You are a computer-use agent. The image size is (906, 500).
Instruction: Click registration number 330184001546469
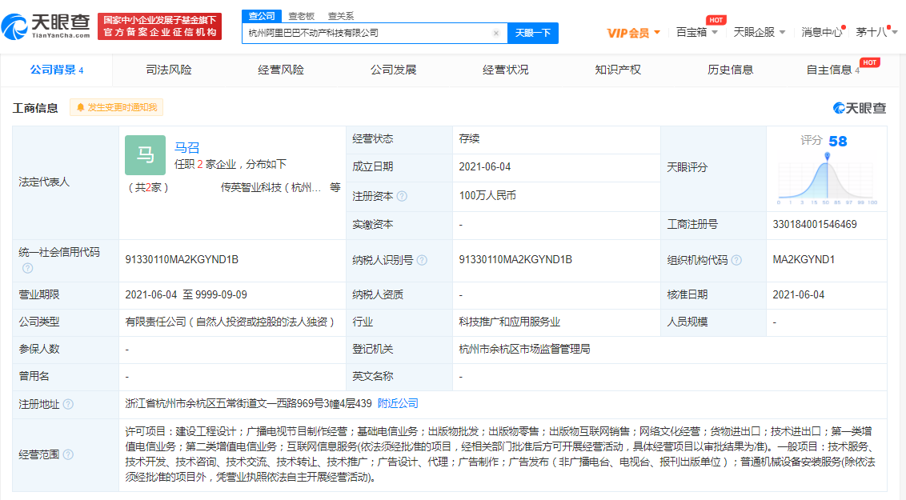[815, 225]
